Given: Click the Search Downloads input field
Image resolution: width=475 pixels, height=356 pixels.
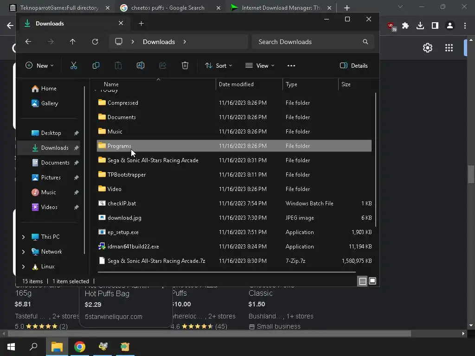Looking at the screenshot, I should 313,42.
